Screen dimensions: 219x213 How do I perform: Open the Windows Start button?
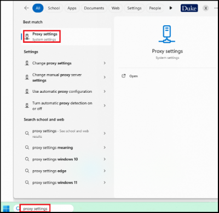coord(6,209)
